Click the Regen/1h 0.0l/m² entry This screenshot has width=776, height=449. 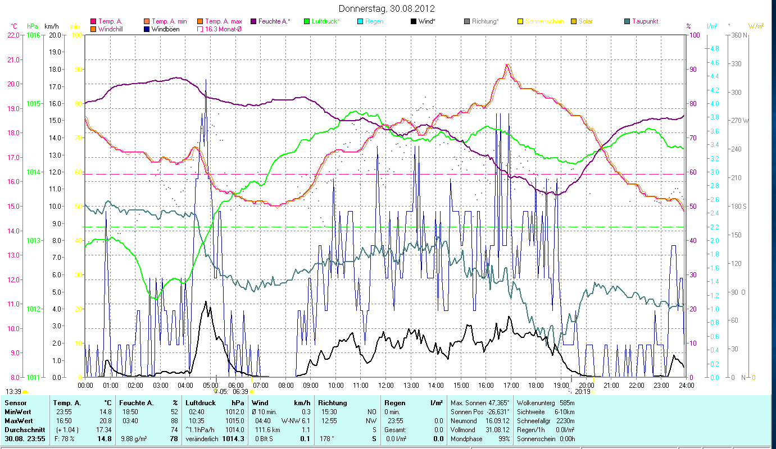pos(546,429)
